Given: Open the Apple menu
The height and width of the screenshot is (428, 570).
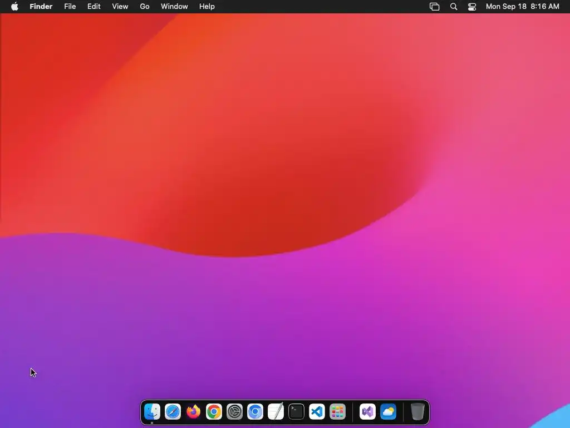Looking at the screenshot, I should [x=14, y=7].
